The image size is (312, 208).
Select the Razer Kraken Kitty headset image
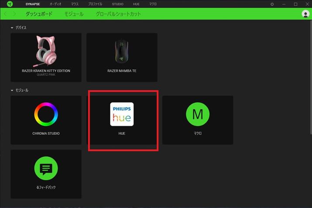coord(46,51)
